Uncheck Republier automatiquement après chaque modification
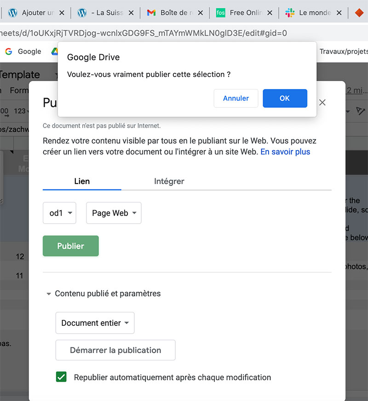The width and height of the screenshot is (368, 401). (61, 377)
